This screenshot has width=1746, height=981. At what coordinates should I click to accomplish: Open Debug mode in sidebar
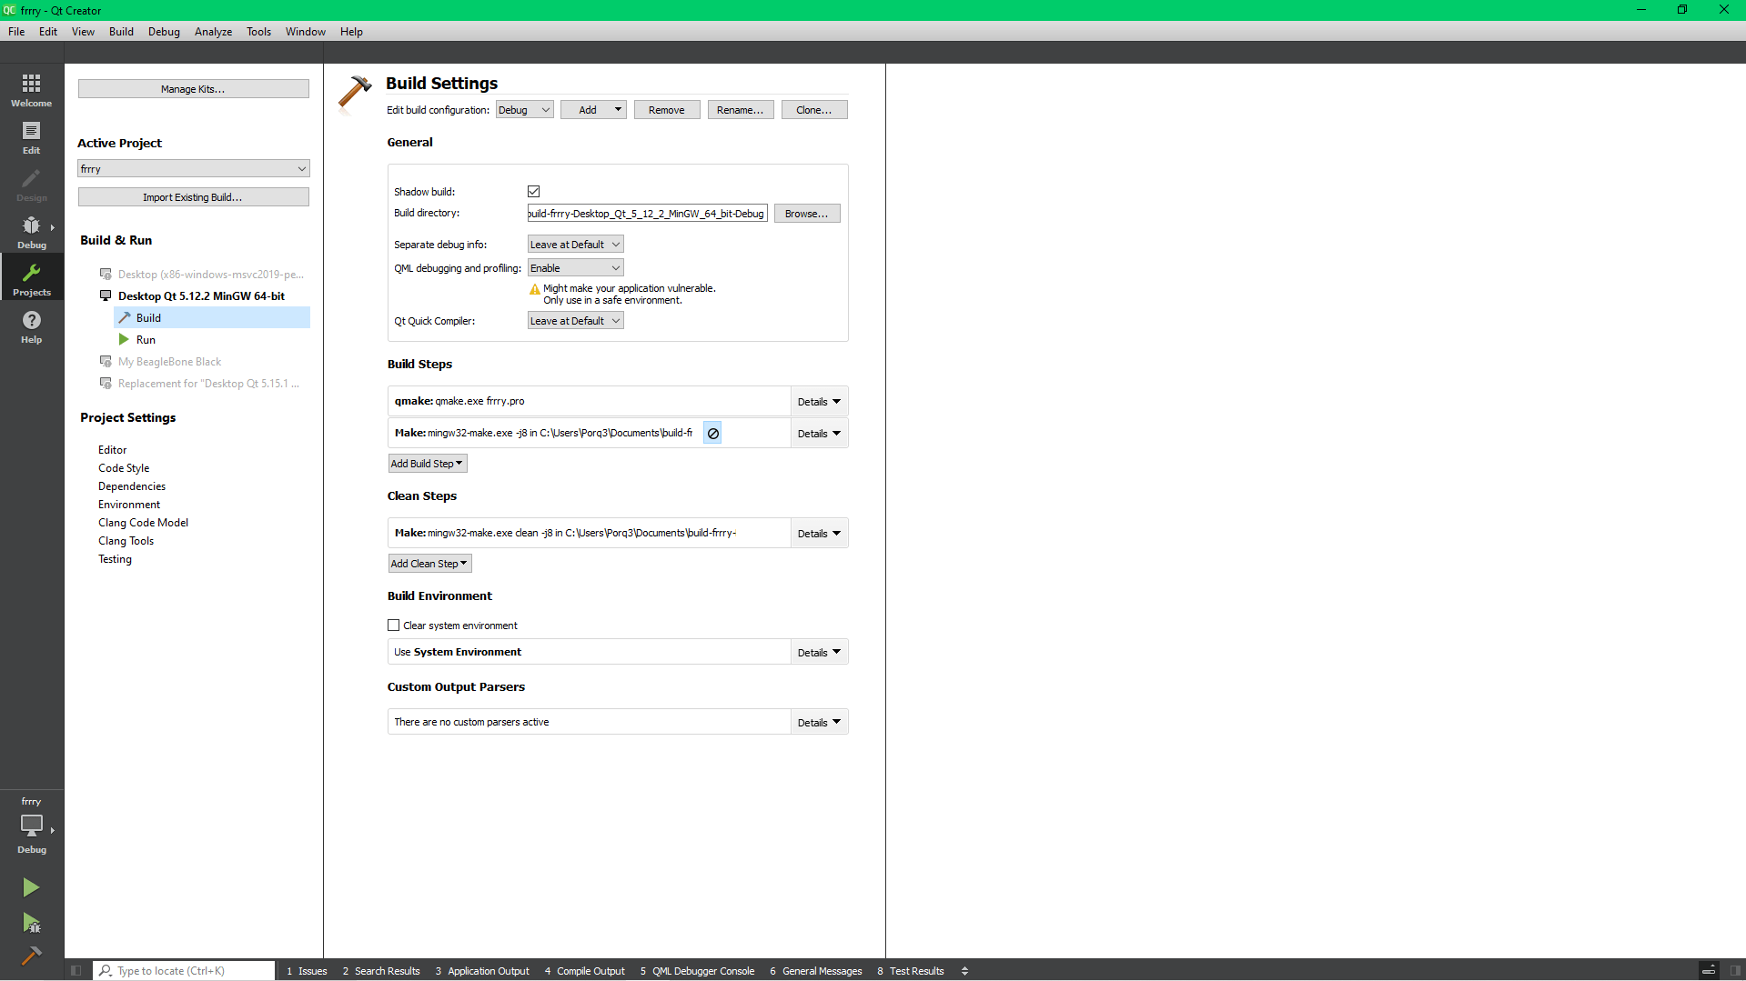[32, 232]
